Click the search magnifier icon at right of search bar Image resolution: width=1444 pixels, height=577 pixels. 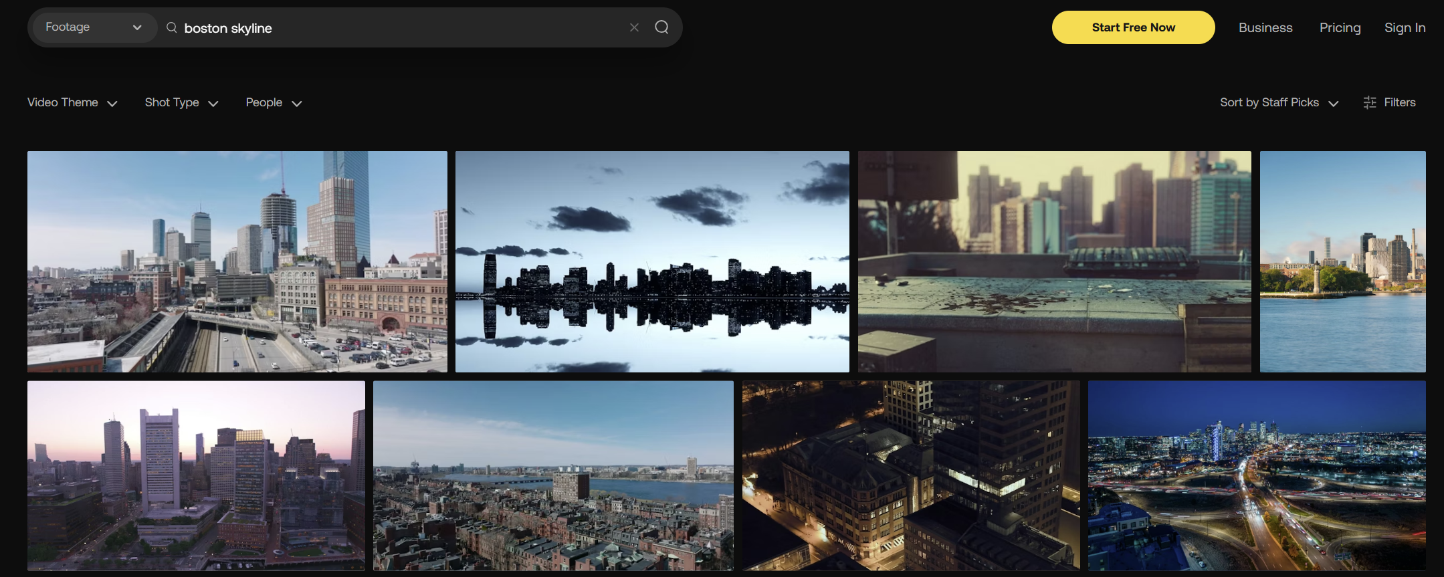pyautogui.click(x=661, y=27)
